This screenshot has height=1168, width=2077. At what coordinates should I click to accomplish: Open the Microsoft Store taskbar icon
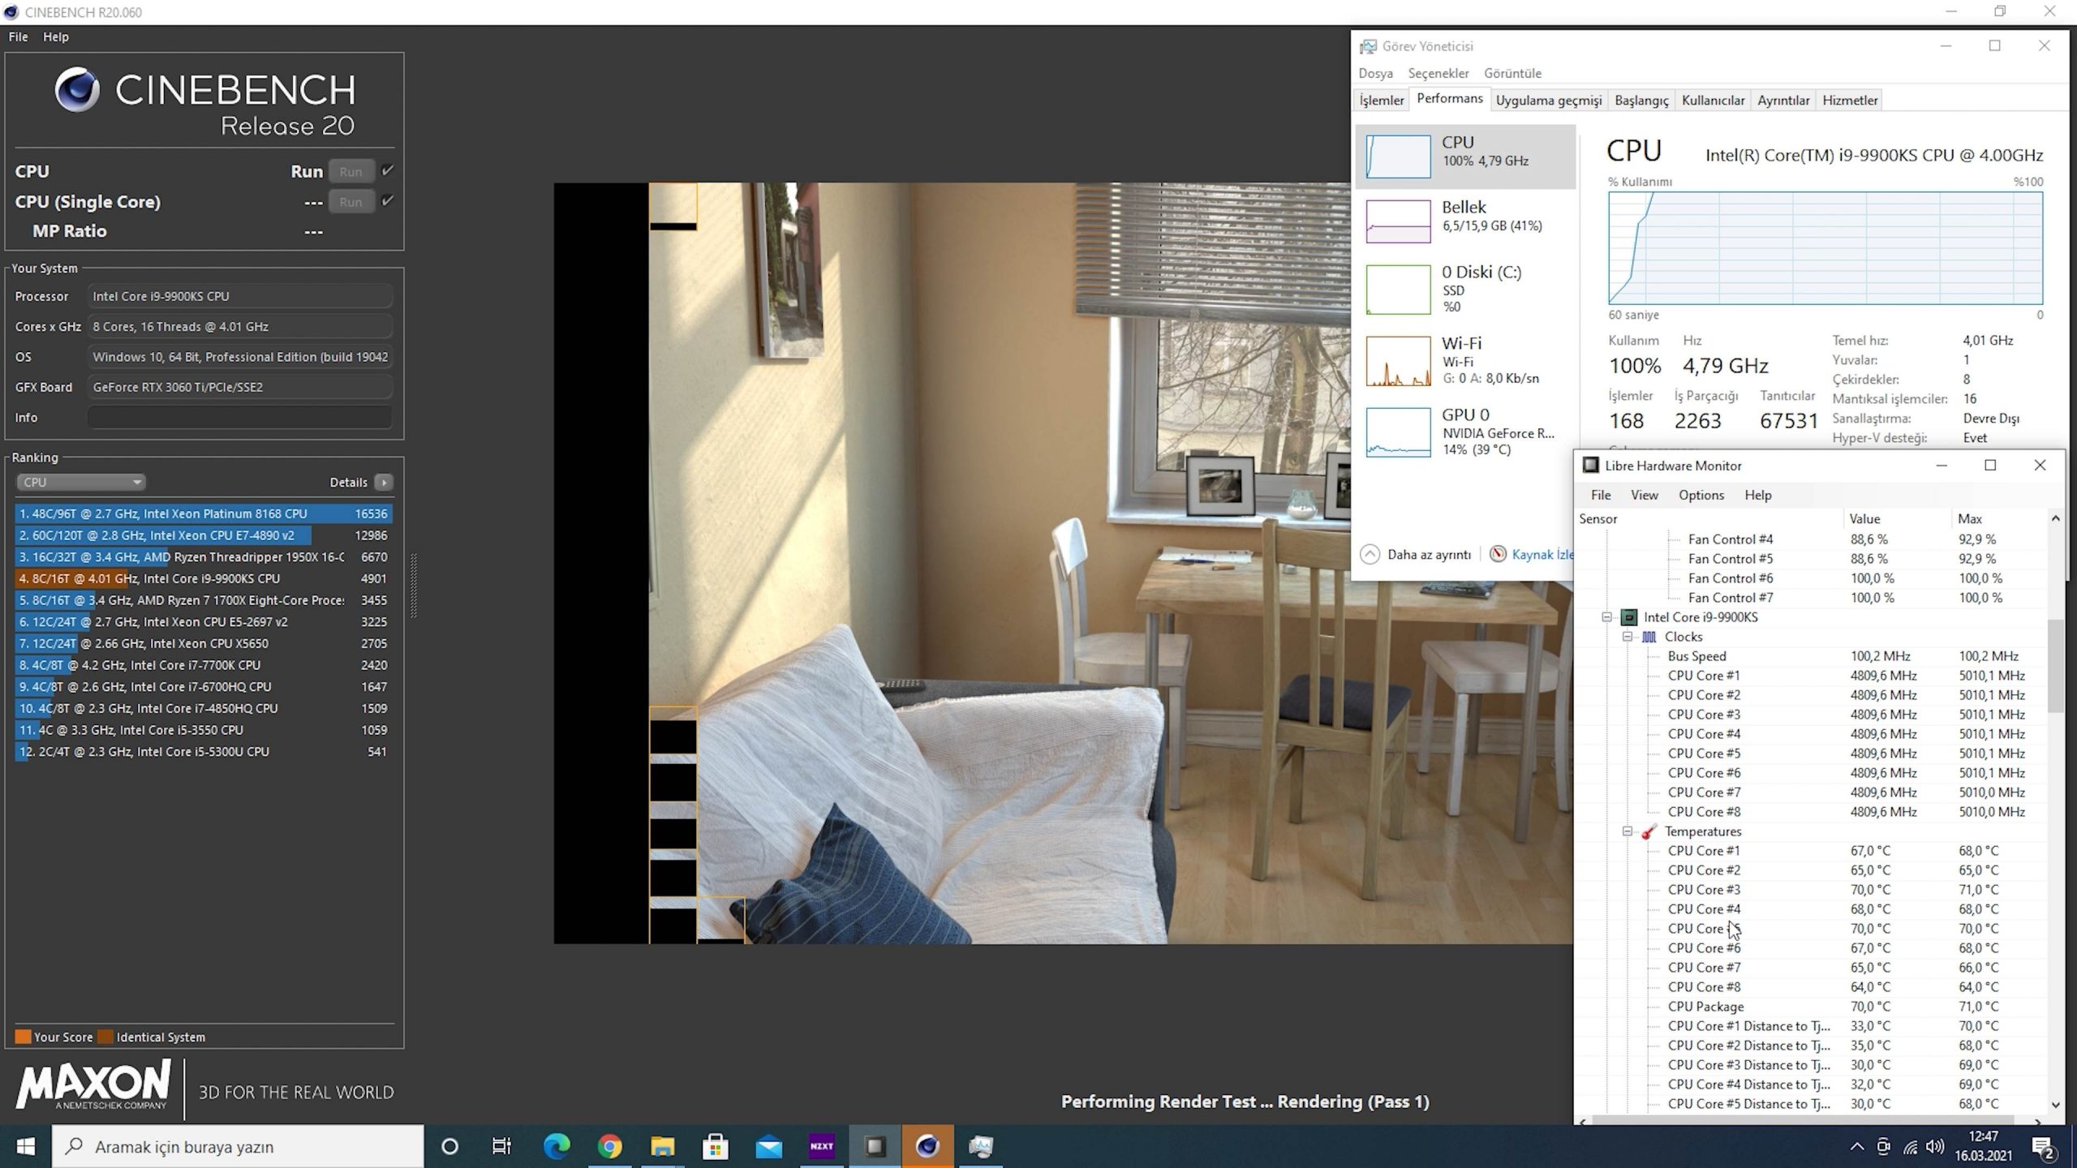(715, 1146)
